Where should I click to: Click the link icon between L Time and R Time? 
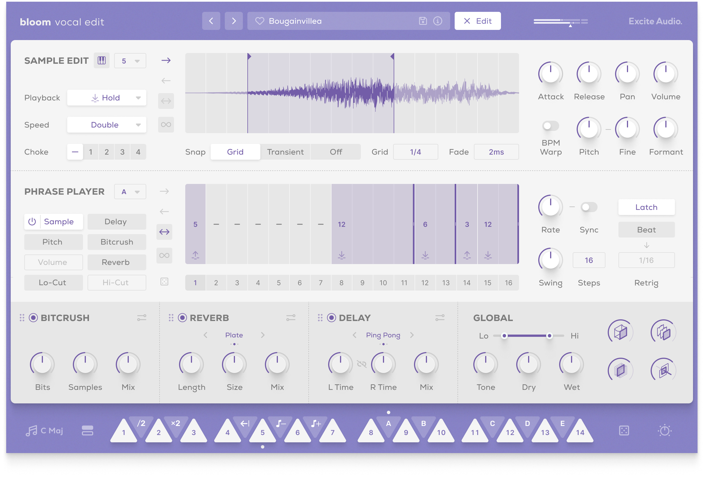pos(362,364)
